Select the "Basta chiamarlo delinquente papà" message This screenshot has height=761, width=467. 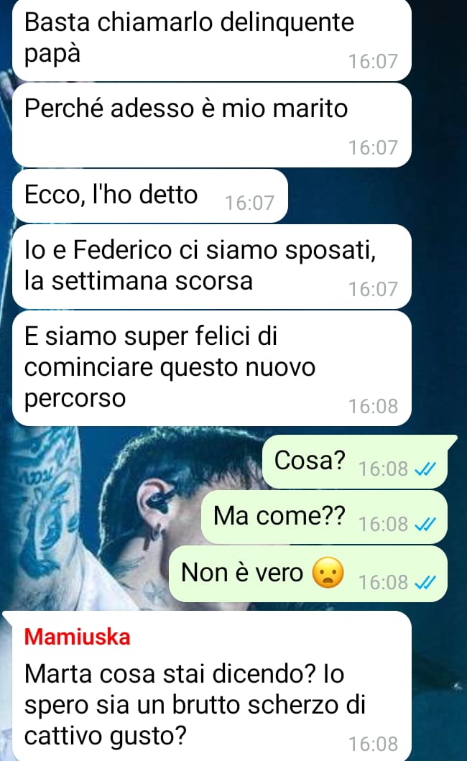click(x=212, y=40)
